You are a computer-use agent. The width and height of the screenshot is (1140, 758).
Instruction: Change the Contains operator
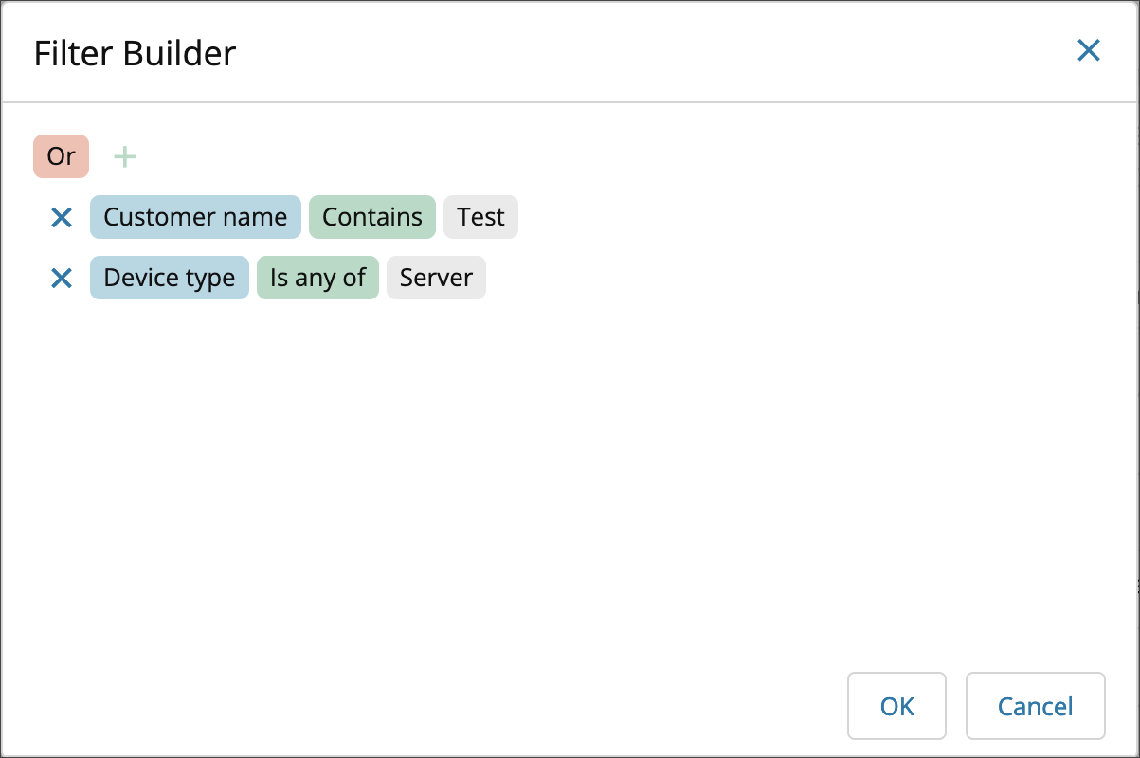(x=372, y=217)
